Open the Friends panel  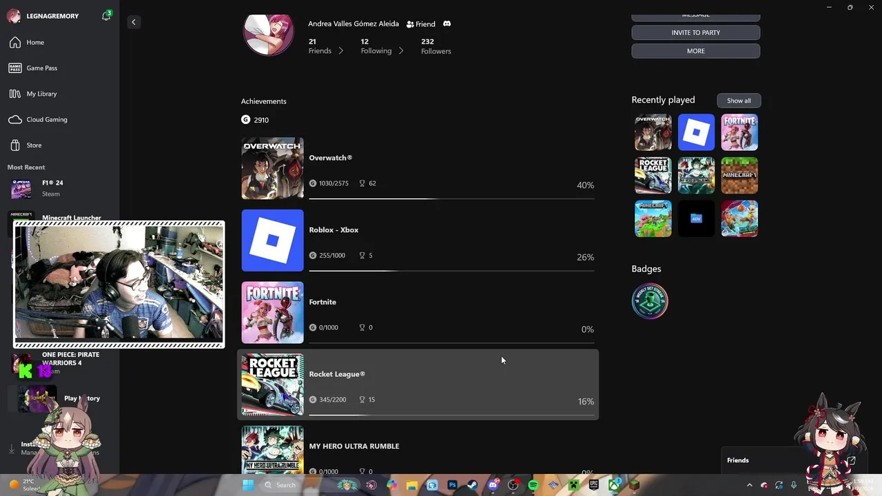tap(738, 460)
